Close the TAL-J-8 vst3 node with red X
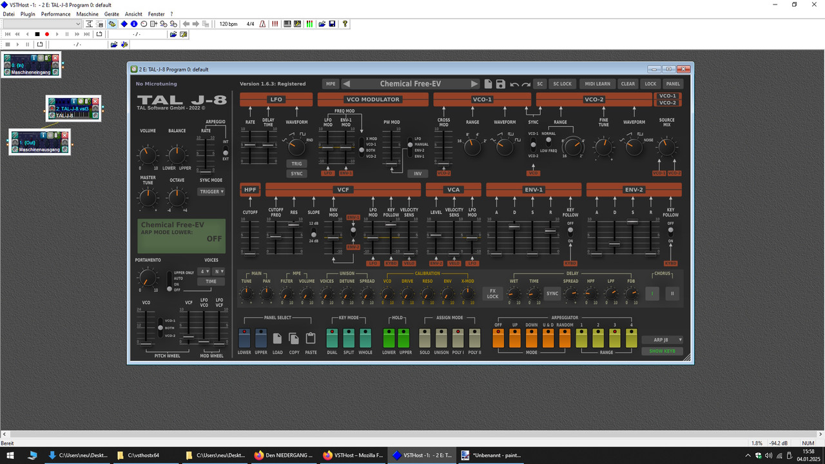Viewport: 825px width, 464px height. [95, 101]
